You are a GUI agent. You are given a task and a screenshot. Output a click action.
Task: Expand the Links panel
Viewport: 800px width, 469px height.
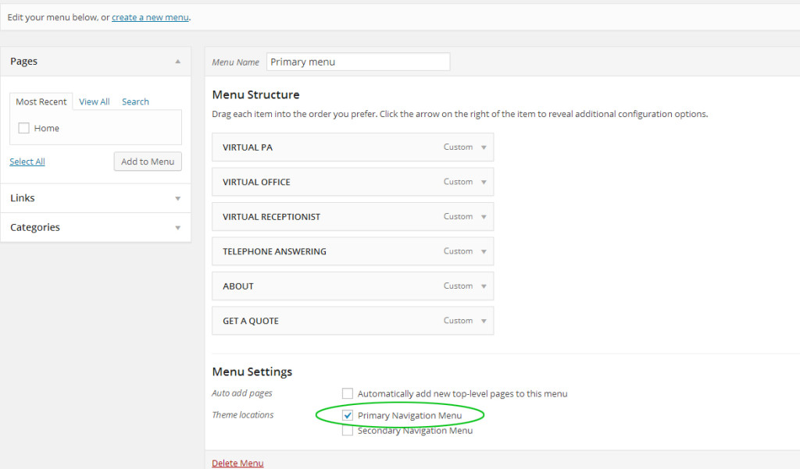click(x=177, y=198)
